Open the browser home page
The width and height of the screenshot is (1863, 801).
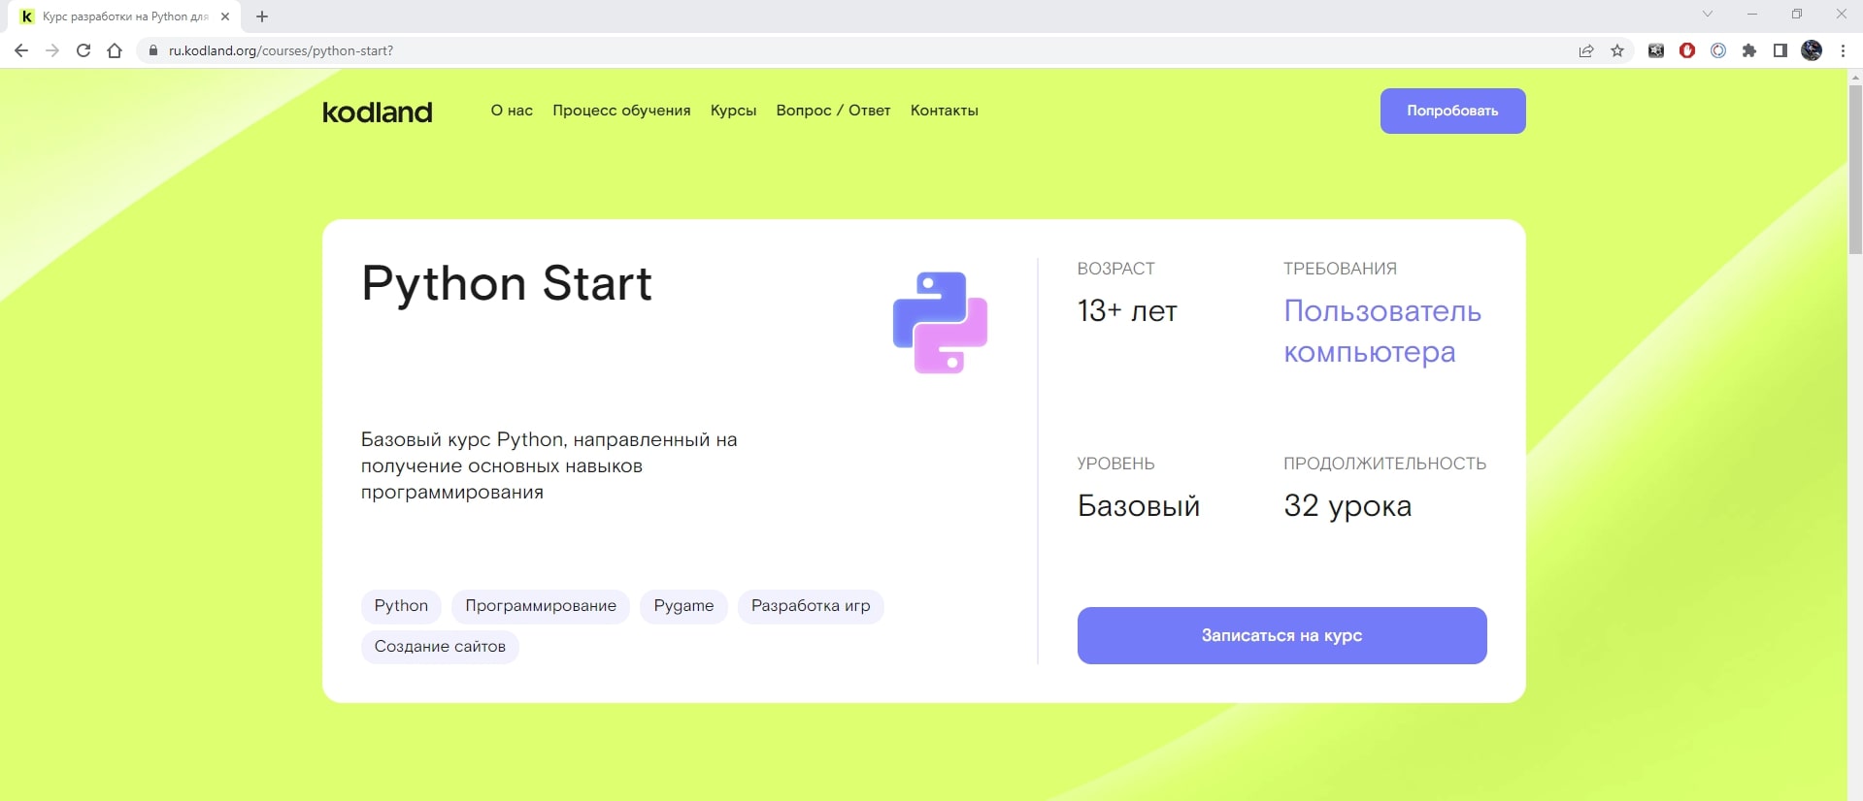tap(115, 50)
